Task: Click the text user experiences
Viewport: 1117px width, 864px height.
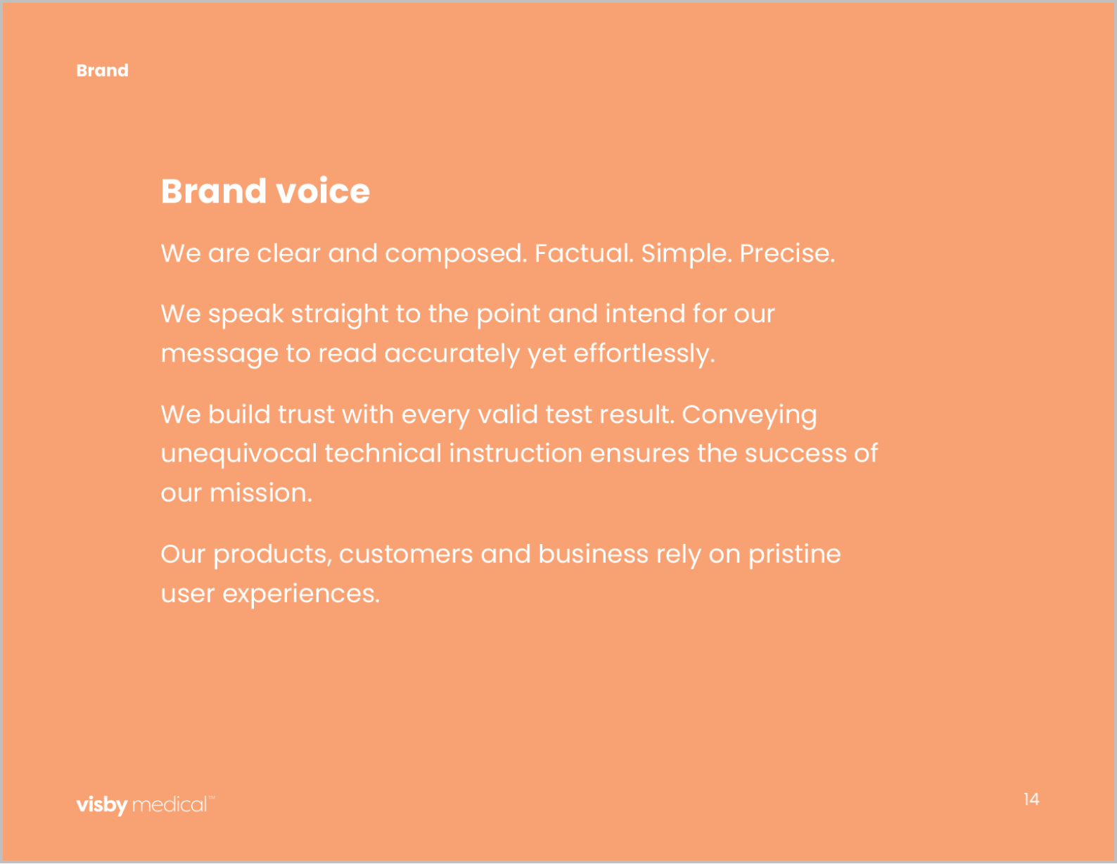Action: point(270,594)
